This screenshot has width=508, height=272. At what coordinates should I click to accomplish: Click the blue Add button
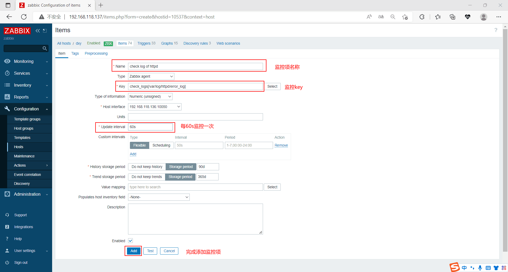click(134, 251)
